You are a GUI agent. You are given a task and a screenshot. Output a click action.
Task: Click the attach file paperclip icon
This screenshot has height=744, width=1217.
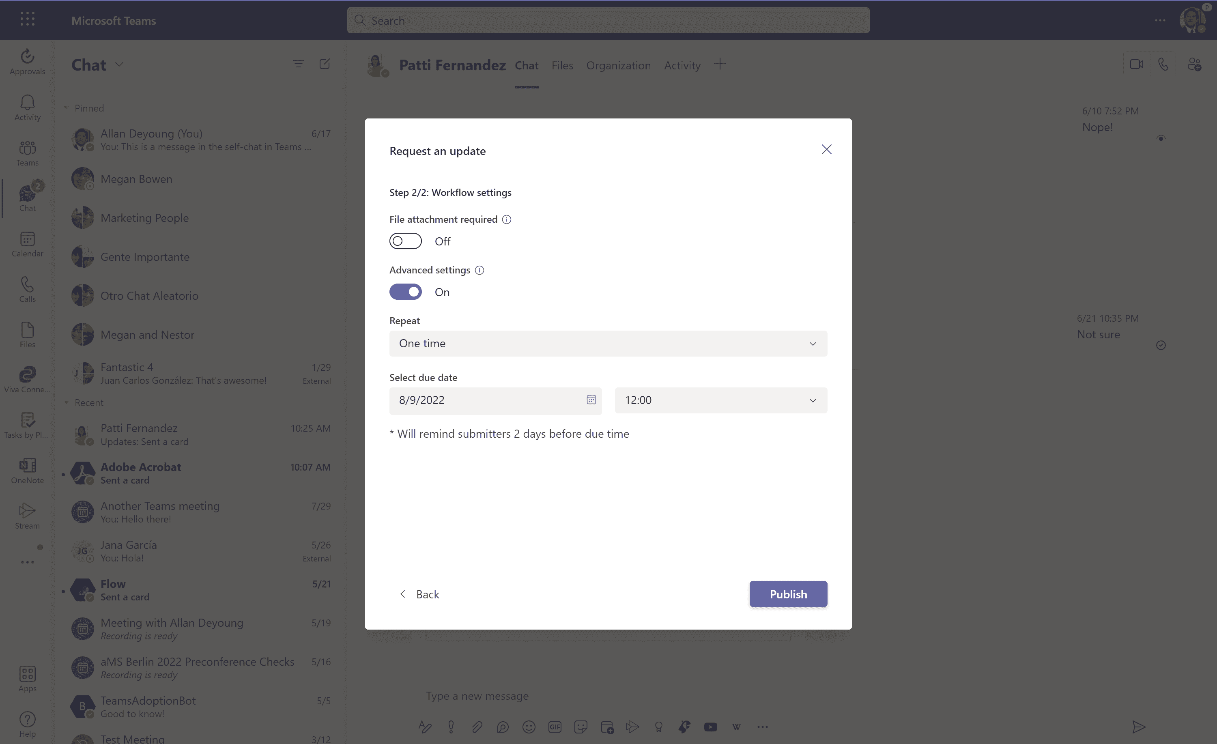(477, 727)
